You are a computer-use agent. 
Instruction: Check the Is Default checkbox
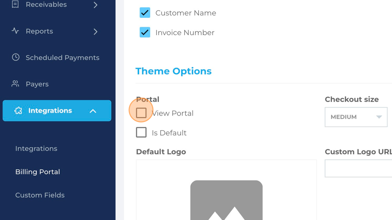141,132
